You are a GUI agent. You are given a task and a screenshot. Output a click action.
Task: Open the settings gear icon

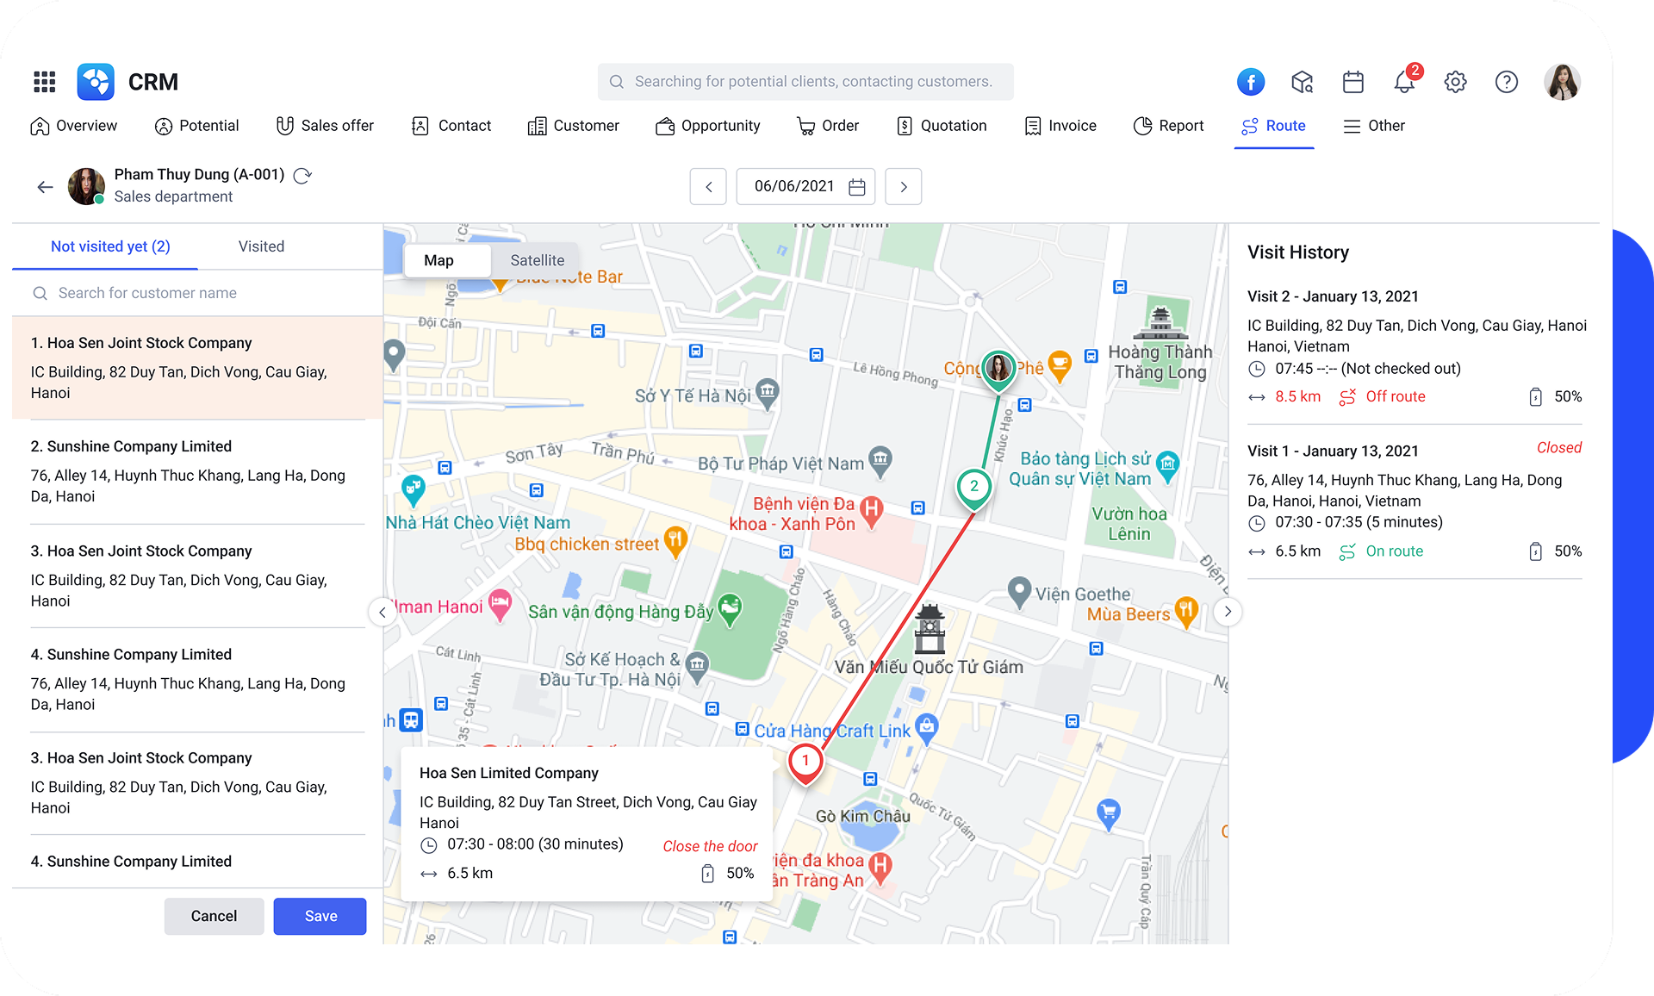click(1456, 82)
